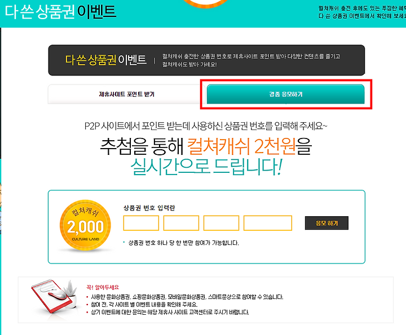
Task: Focus the second gift card number box
Action: (181, 223)
